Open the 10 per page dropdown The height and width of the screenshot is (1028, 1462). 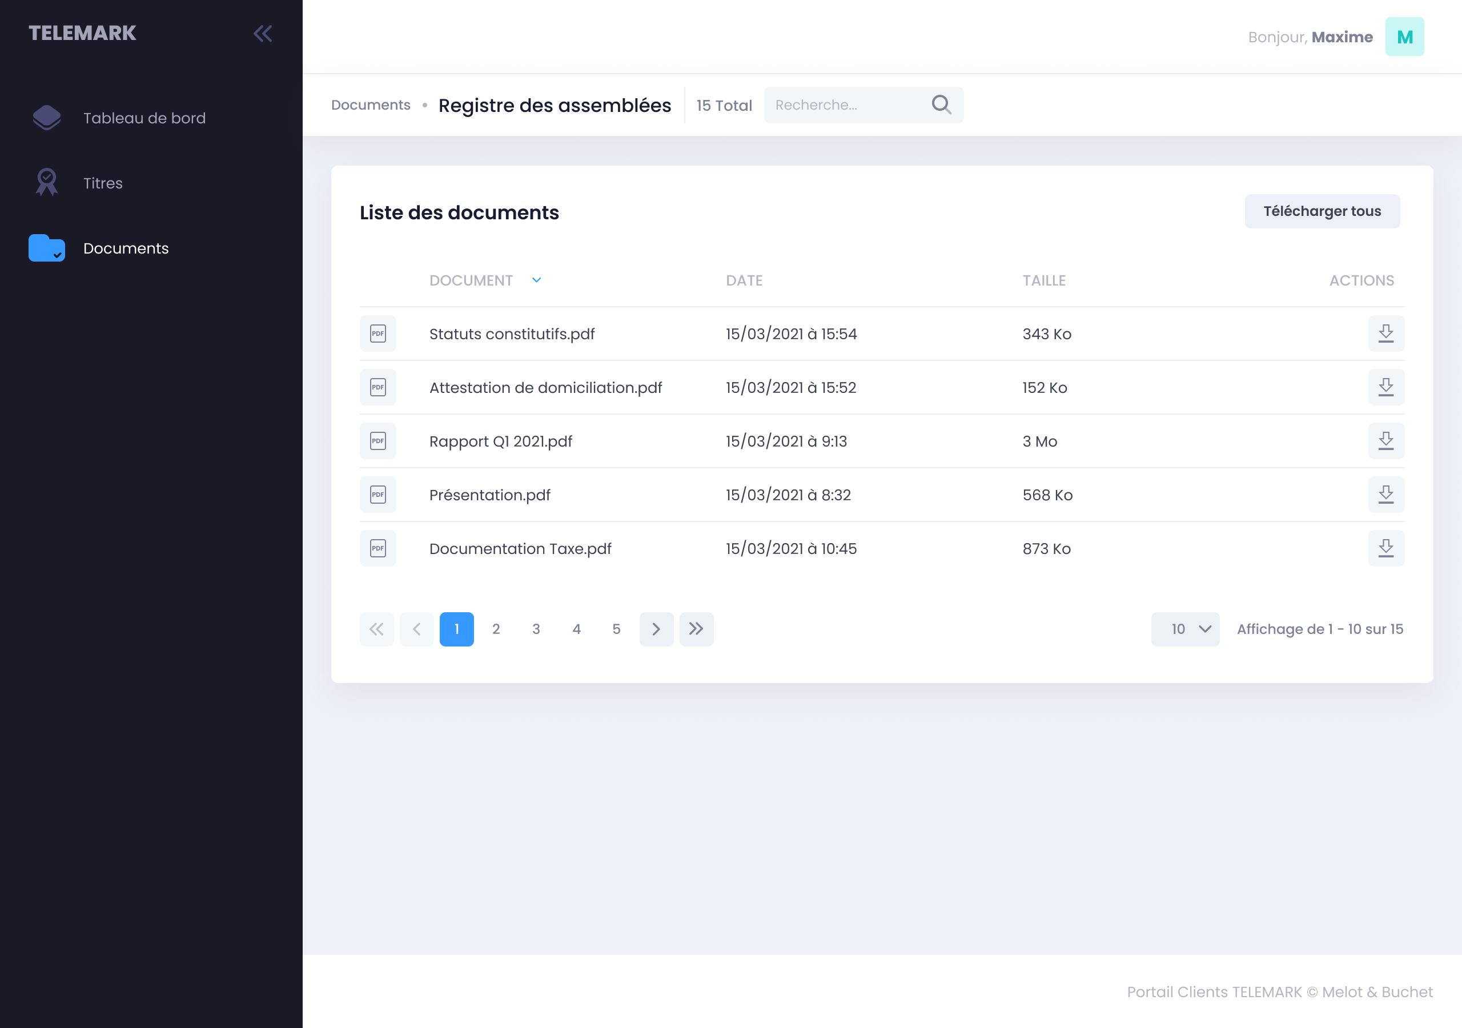point(1185,629)
